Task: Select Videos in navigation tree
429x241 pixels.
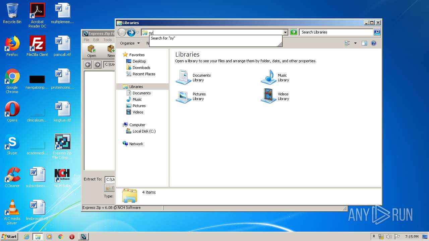Action: (135, 112)
